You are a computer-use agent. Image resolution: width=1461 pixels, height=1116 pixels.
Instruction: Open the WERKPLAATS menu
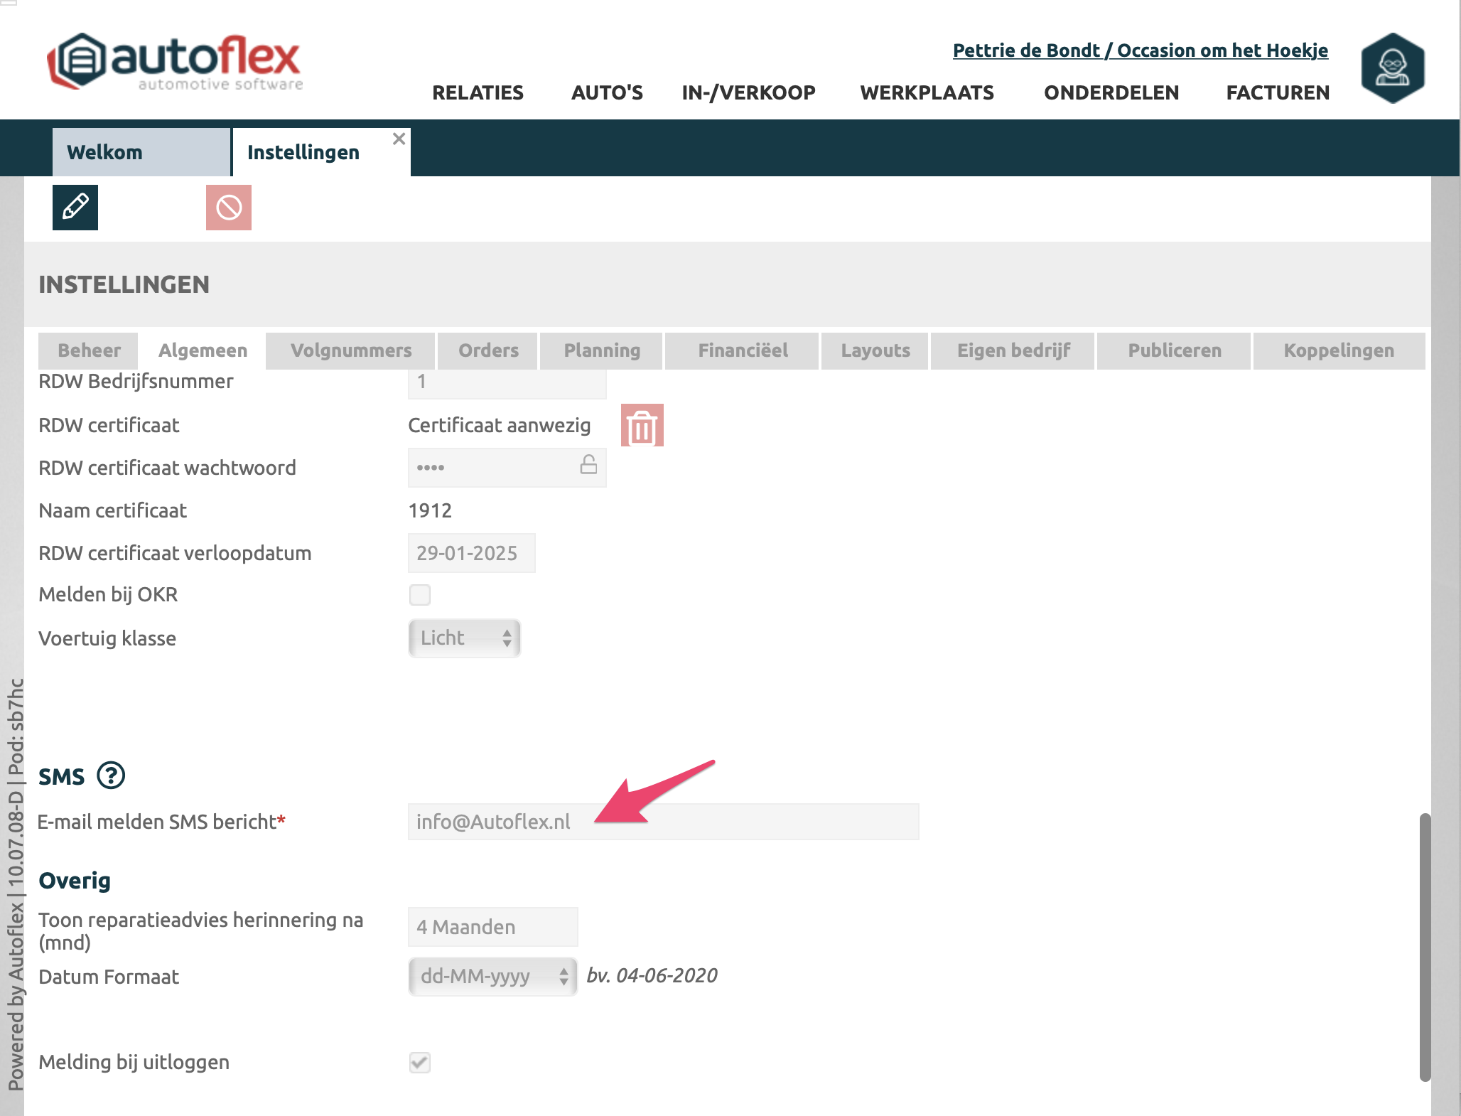[x=927, y=93]
